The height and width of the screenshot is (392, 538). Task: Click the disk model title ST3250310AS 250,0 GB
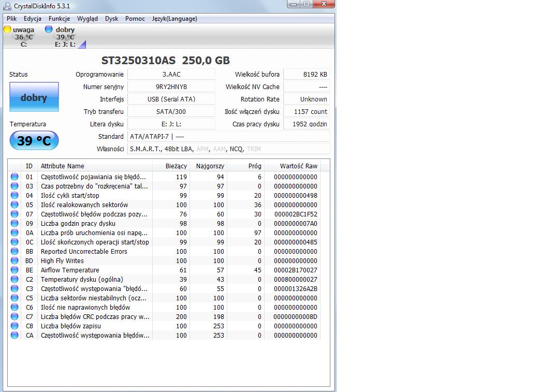(x=165, y=61)
